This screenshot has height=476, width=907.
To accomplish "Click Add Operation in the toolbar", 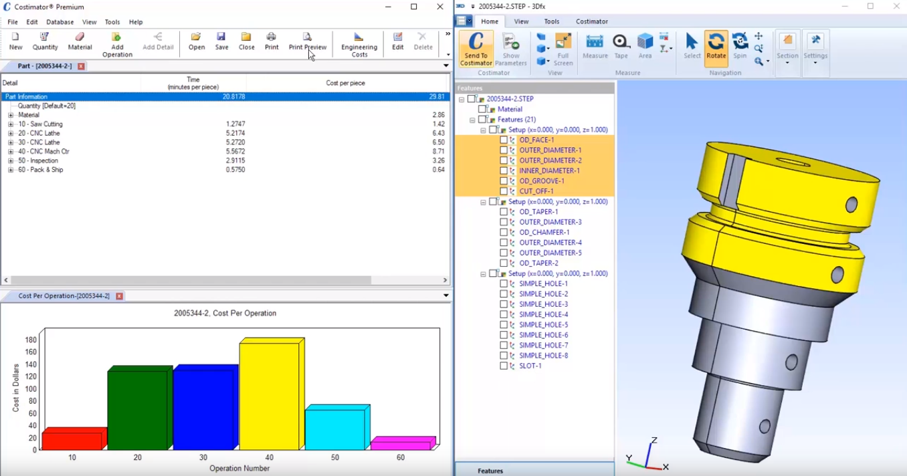I will point(117,45).
